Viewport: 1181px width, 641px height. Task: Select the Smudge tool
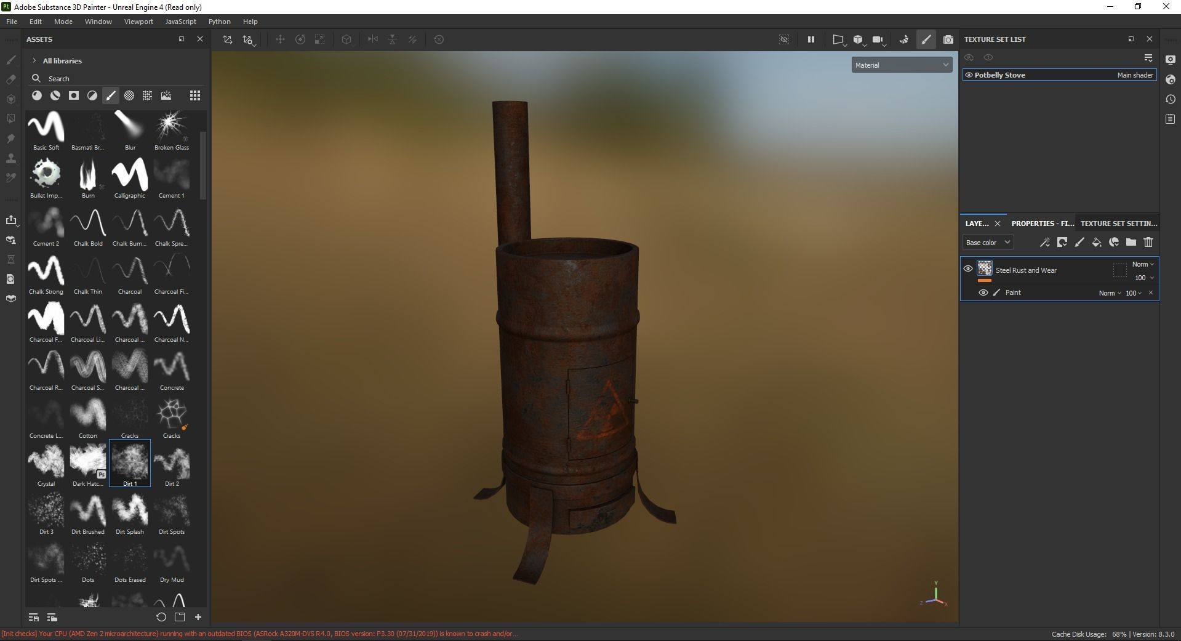(x=10, y=139)
